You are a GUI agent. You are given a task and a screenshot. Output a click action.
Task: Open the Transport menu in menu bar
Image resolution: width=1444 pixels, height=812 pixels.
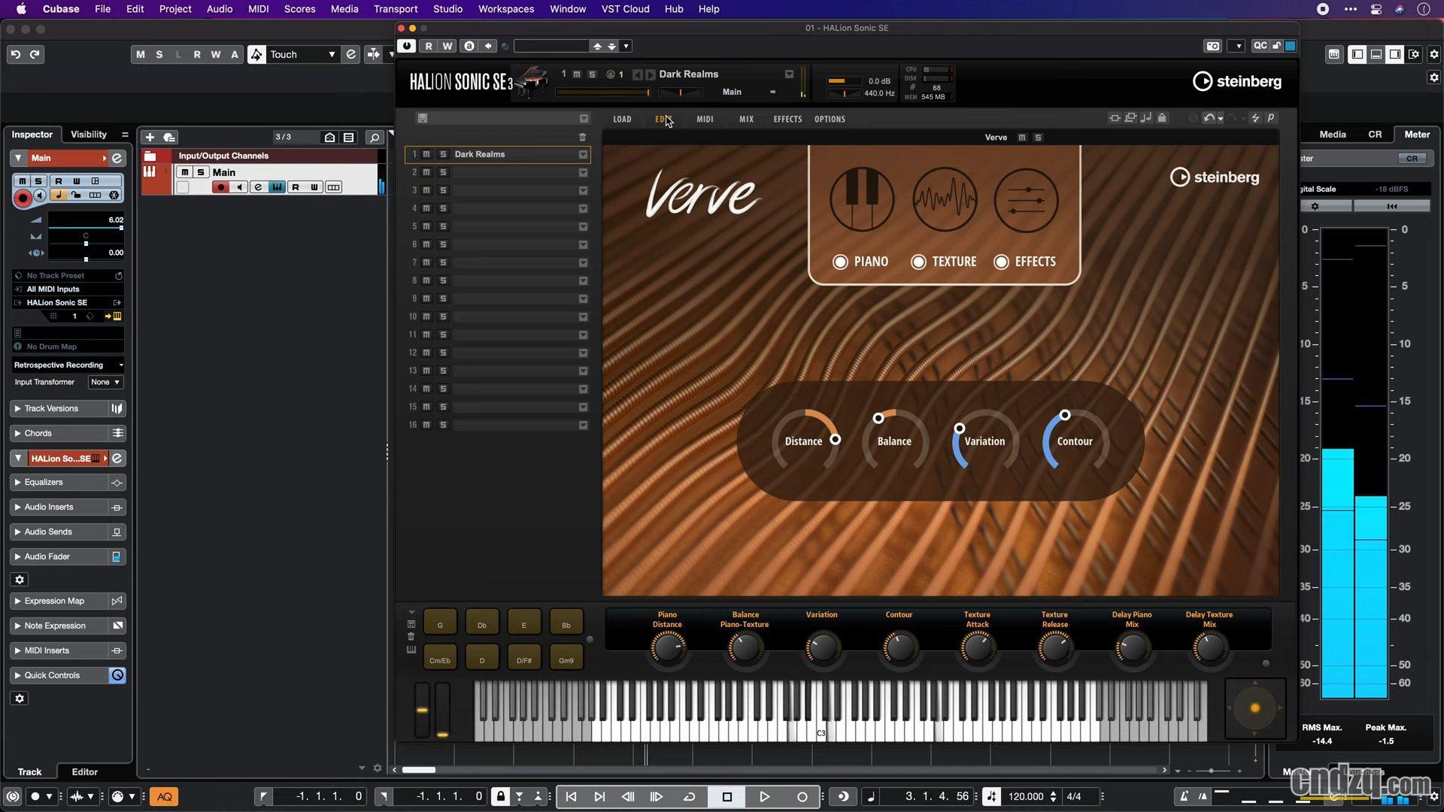[x=396, y=9]
